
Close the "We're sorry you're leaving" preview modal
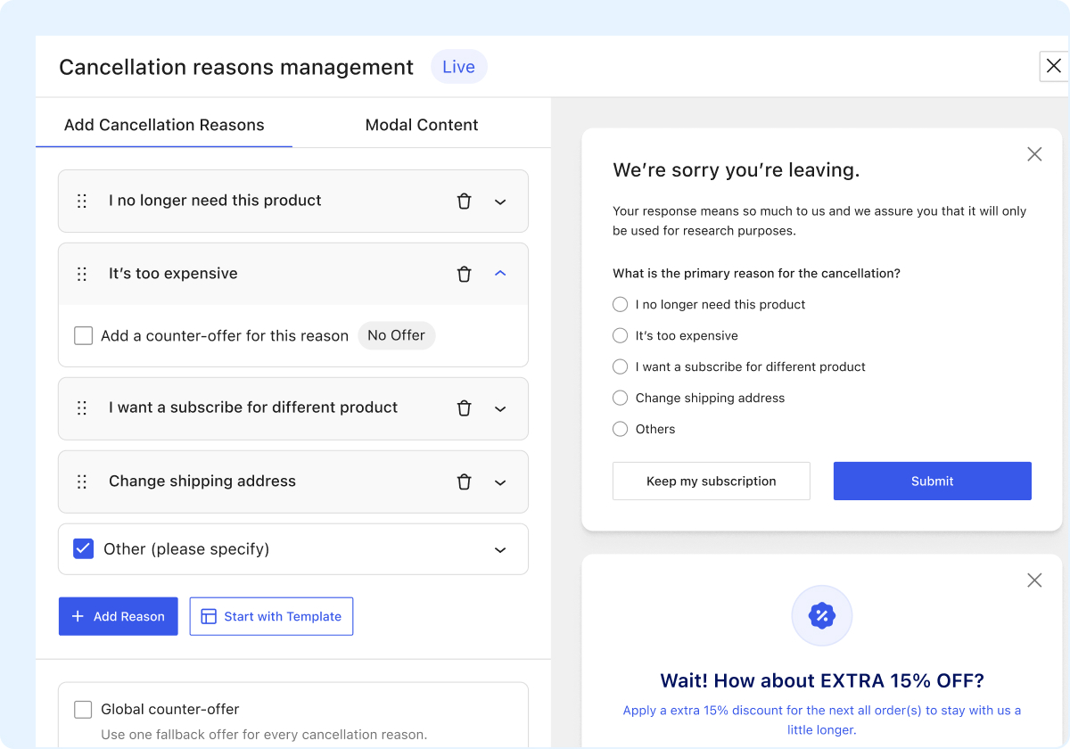click(1034, 154)
